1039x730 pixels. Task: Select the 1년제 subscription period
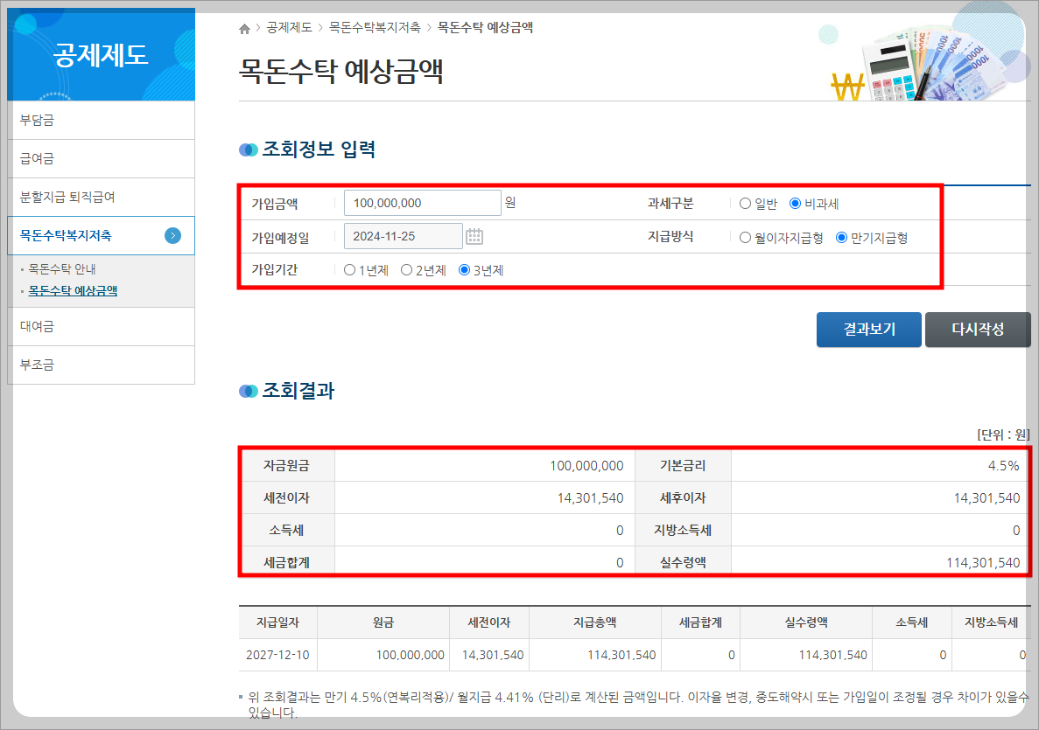click(x=349, y=270)
